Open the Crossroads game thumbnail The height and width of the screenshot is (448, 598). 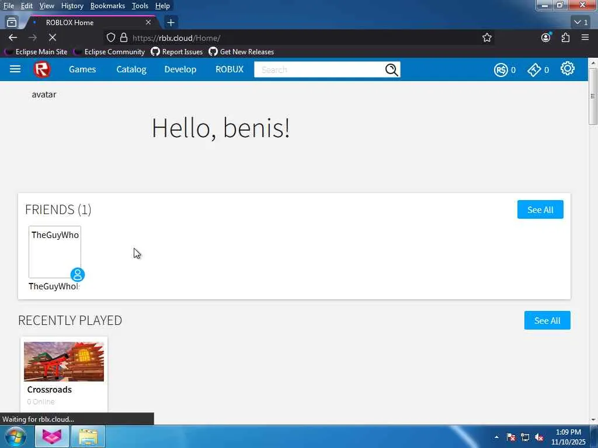coord(64,362)
